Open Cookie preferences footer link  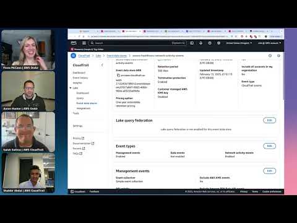pyautogui.click(x=272, y=191)
